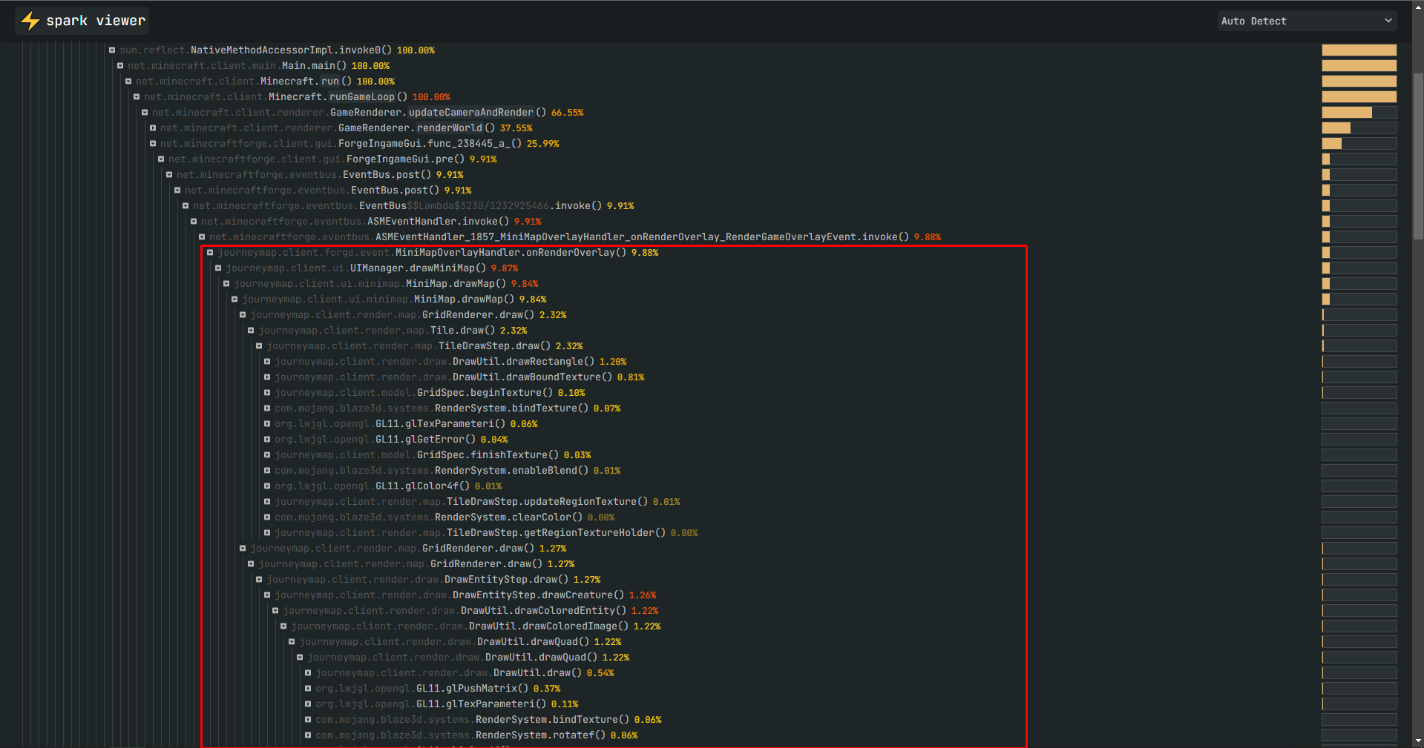
Task: Collapse the DrawEntityStep.drawCreature node icon
Action: point(268,595)
